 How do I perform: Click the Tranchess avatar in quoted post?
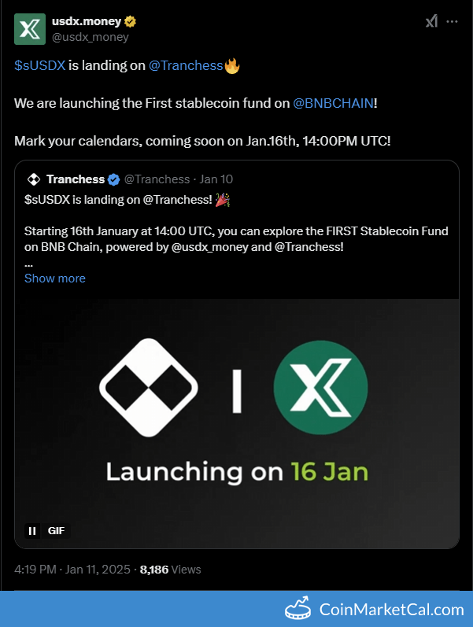[34, 179]
